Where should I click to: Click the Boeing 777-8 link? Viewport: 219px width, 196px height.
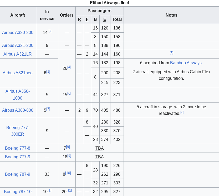click(x=18, y=148)
